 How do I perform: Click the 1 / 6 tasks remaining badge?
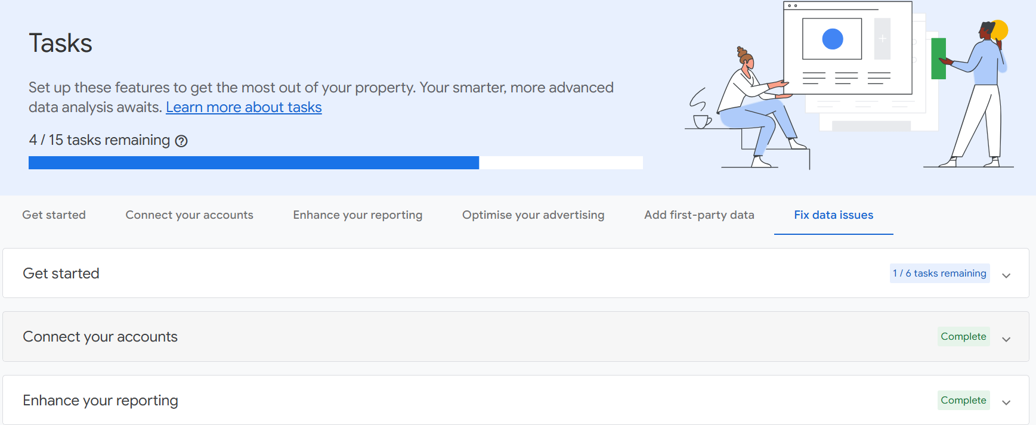point(939,273)
